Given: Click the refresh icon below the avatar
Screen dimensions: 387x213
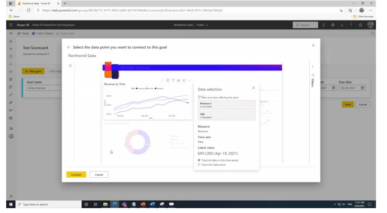Looking at the screenshot, I should click(x=373, y=33).
